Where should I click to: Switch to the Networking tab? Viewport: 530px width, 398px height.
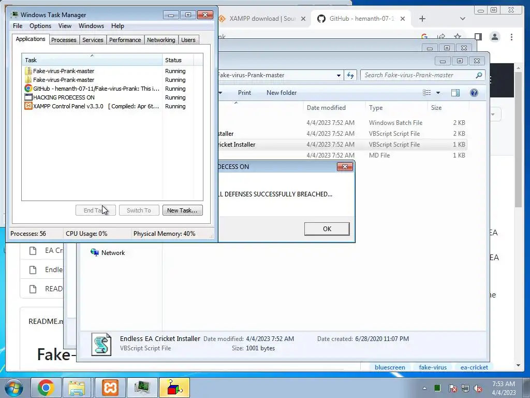pos(161,40)
